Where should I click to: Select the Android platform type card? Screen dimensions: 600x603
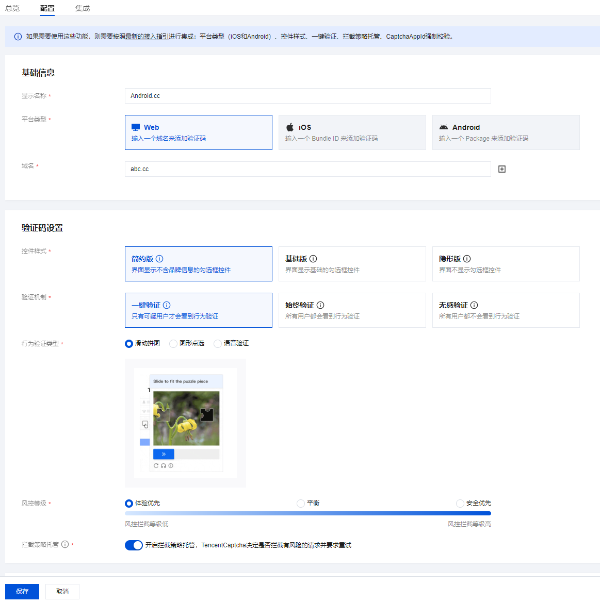[x=506, y=132]
